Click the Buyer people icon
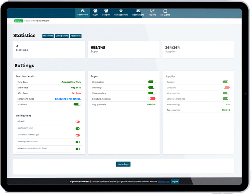The width and height of the screenshot is (251, 194). pos(95,11)
